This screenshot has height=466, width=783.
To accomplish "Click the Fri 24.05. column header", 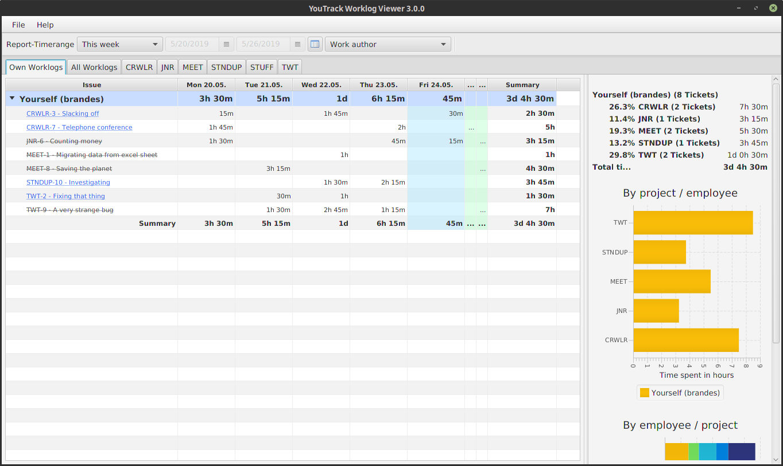I will click(x=436, y=85).
